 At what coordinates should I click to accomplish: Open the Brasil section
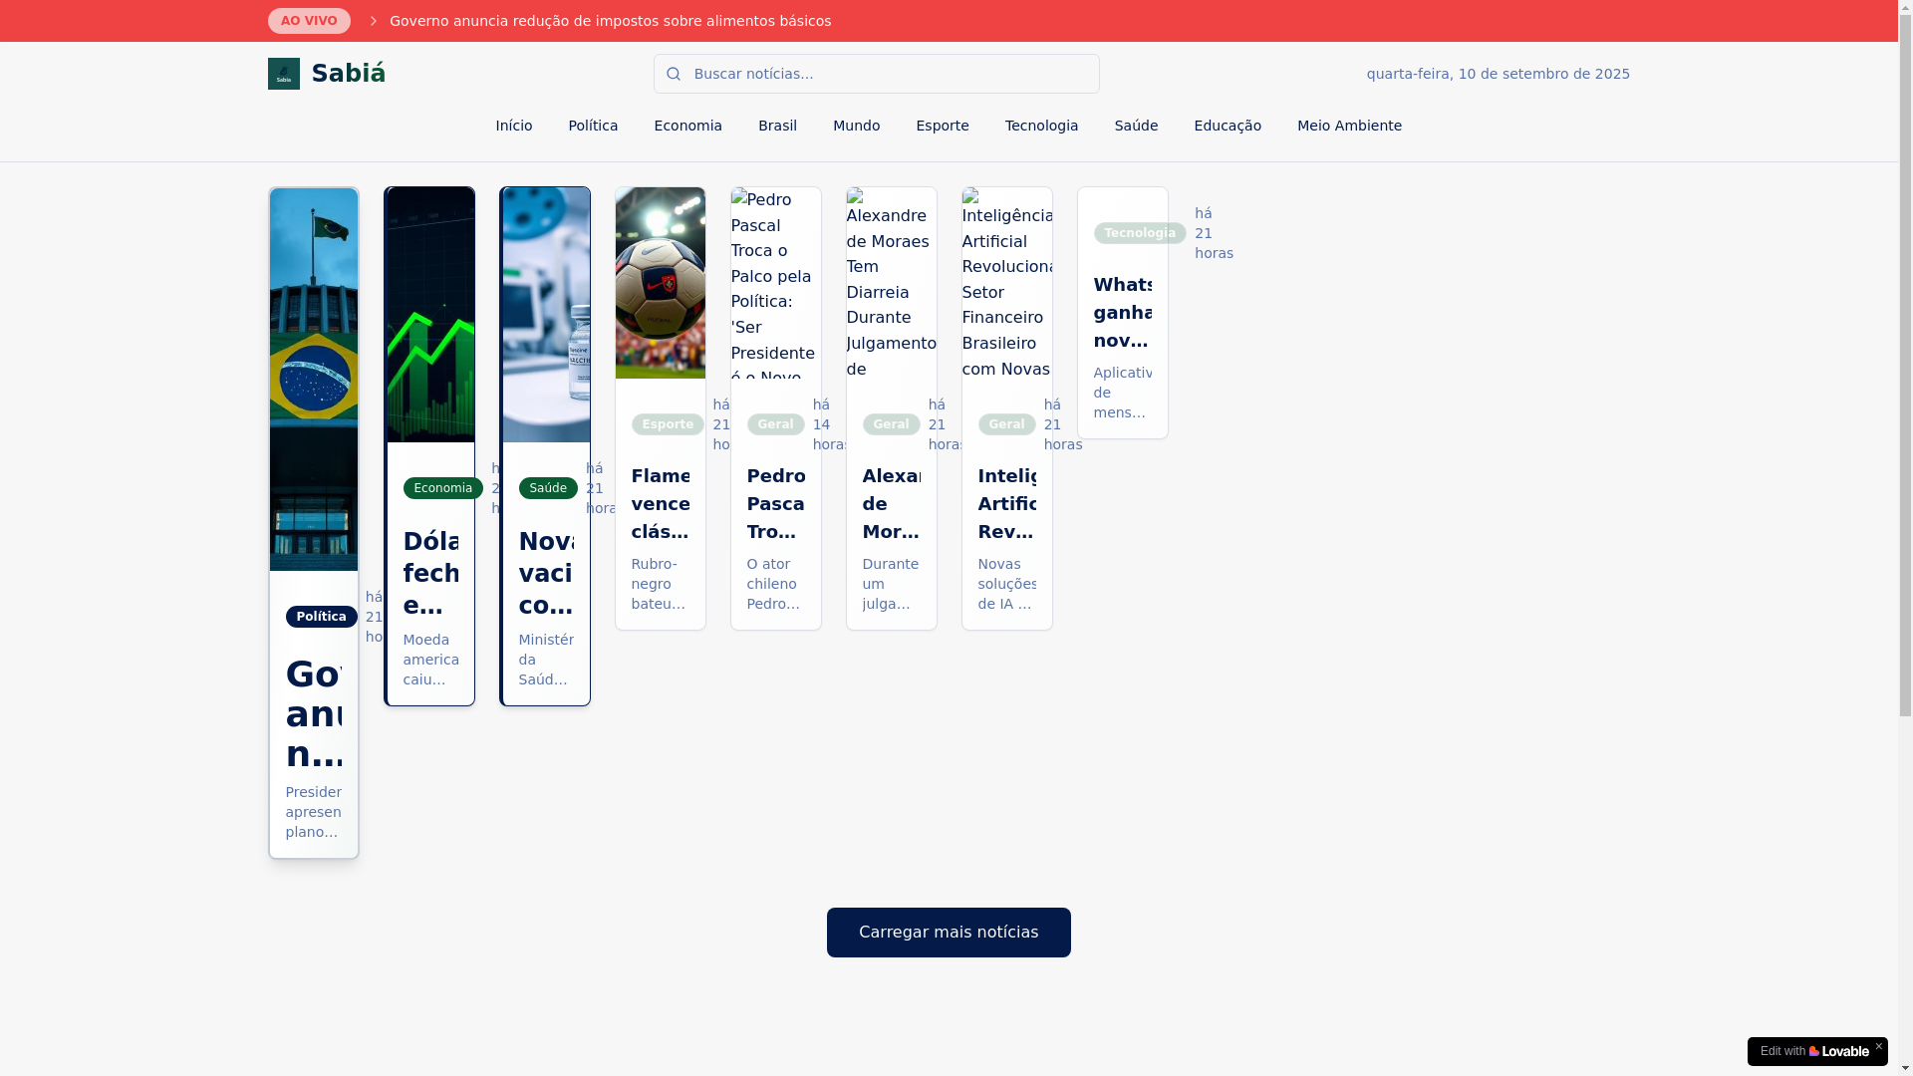point(777,126)
